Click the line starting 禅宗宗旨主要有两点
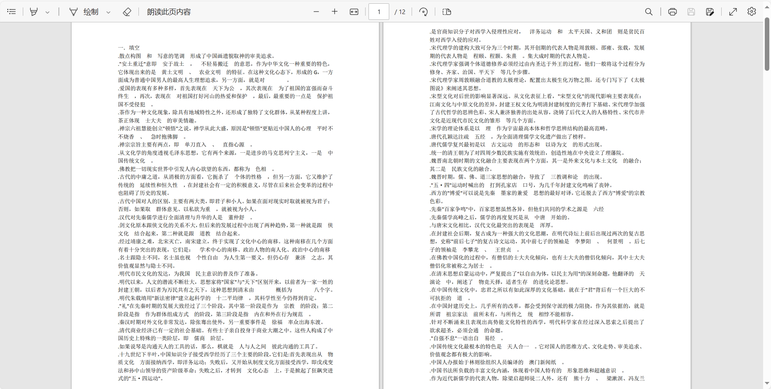The width and height of the screenshot is (771, 389). coord(185,144)
